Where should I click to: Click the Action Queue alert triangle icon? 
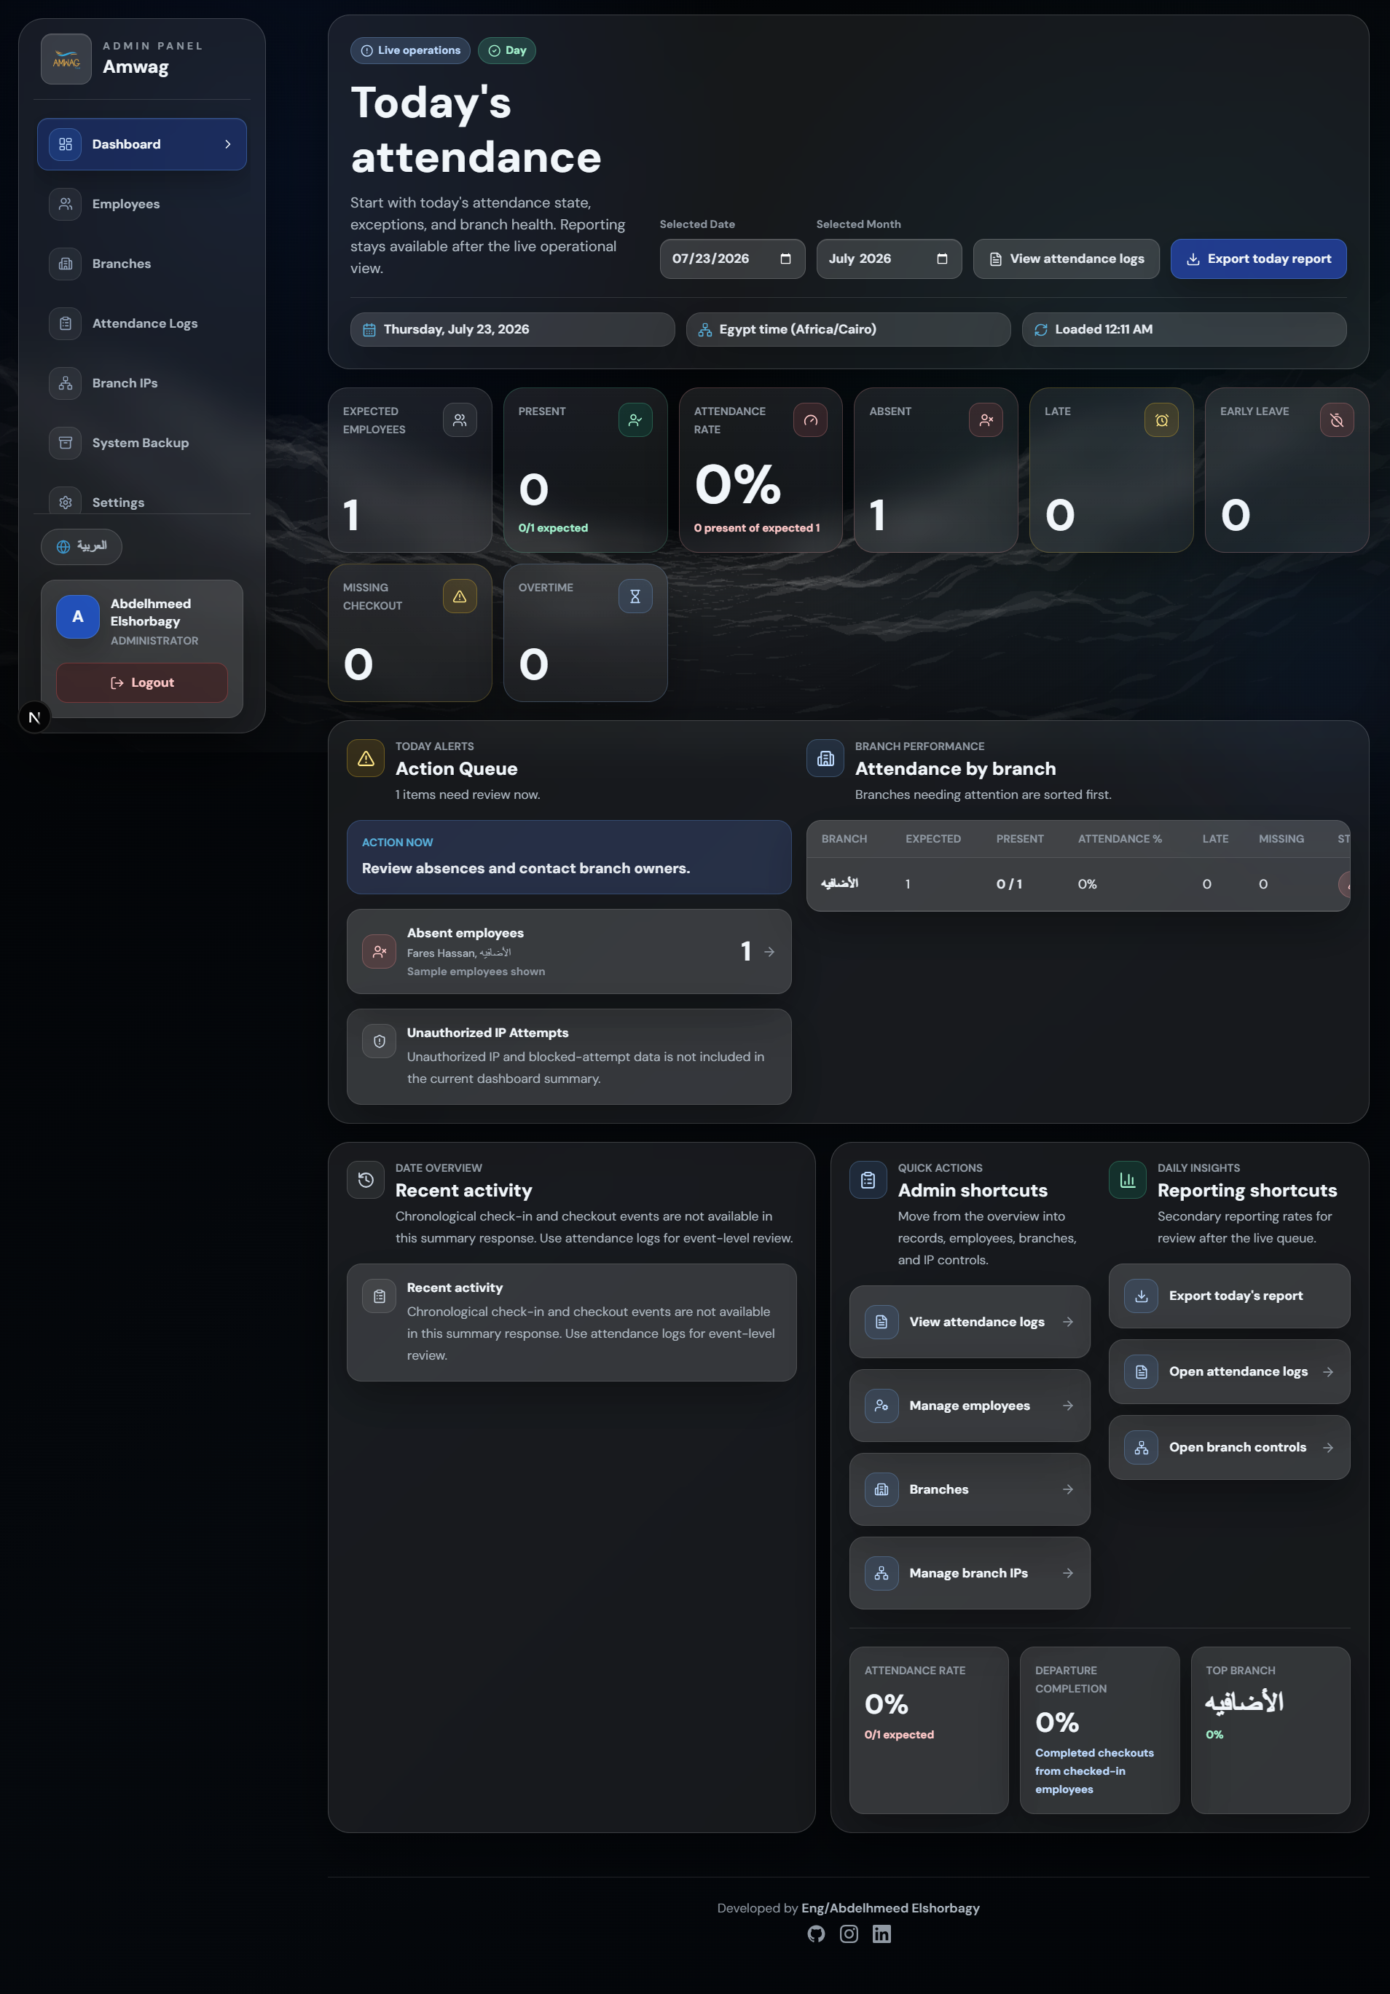coord(366,758)
